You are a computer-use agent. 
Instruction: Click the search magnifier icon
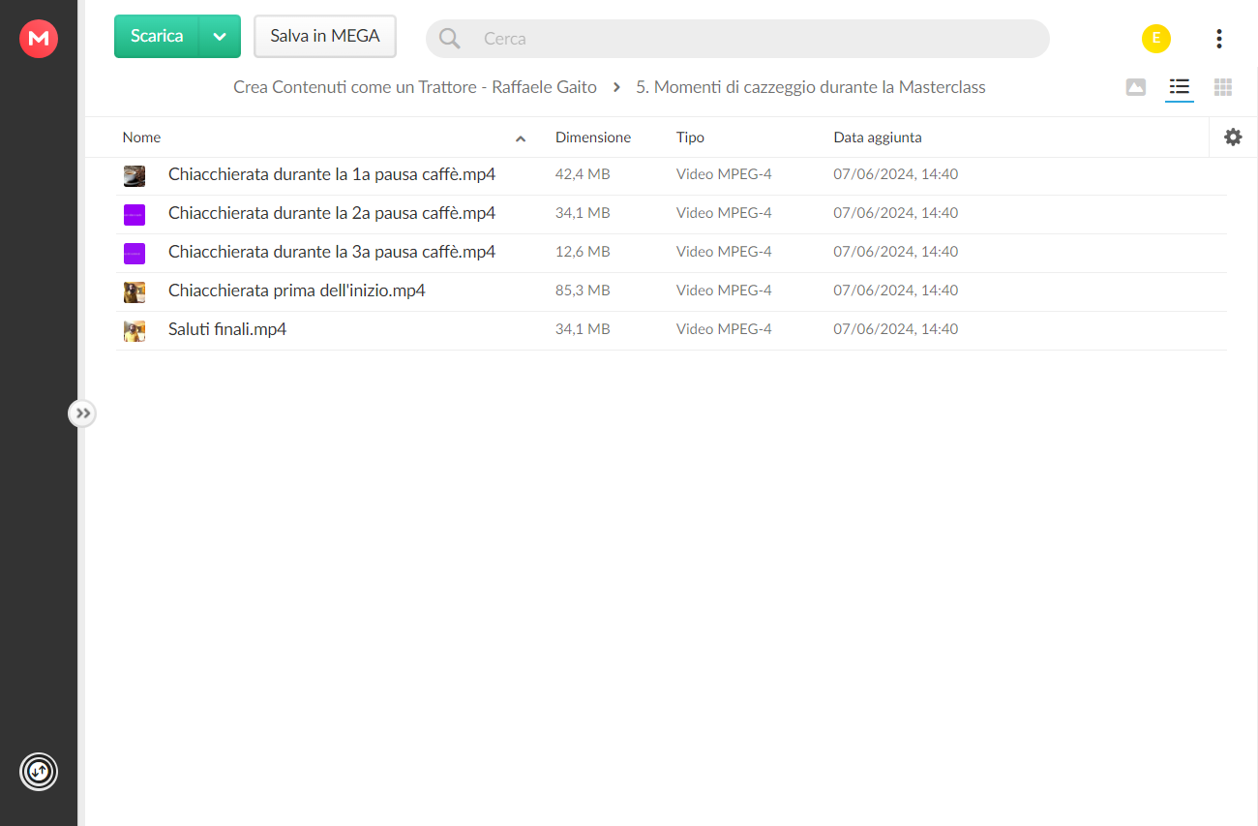(x=450, y=39)
